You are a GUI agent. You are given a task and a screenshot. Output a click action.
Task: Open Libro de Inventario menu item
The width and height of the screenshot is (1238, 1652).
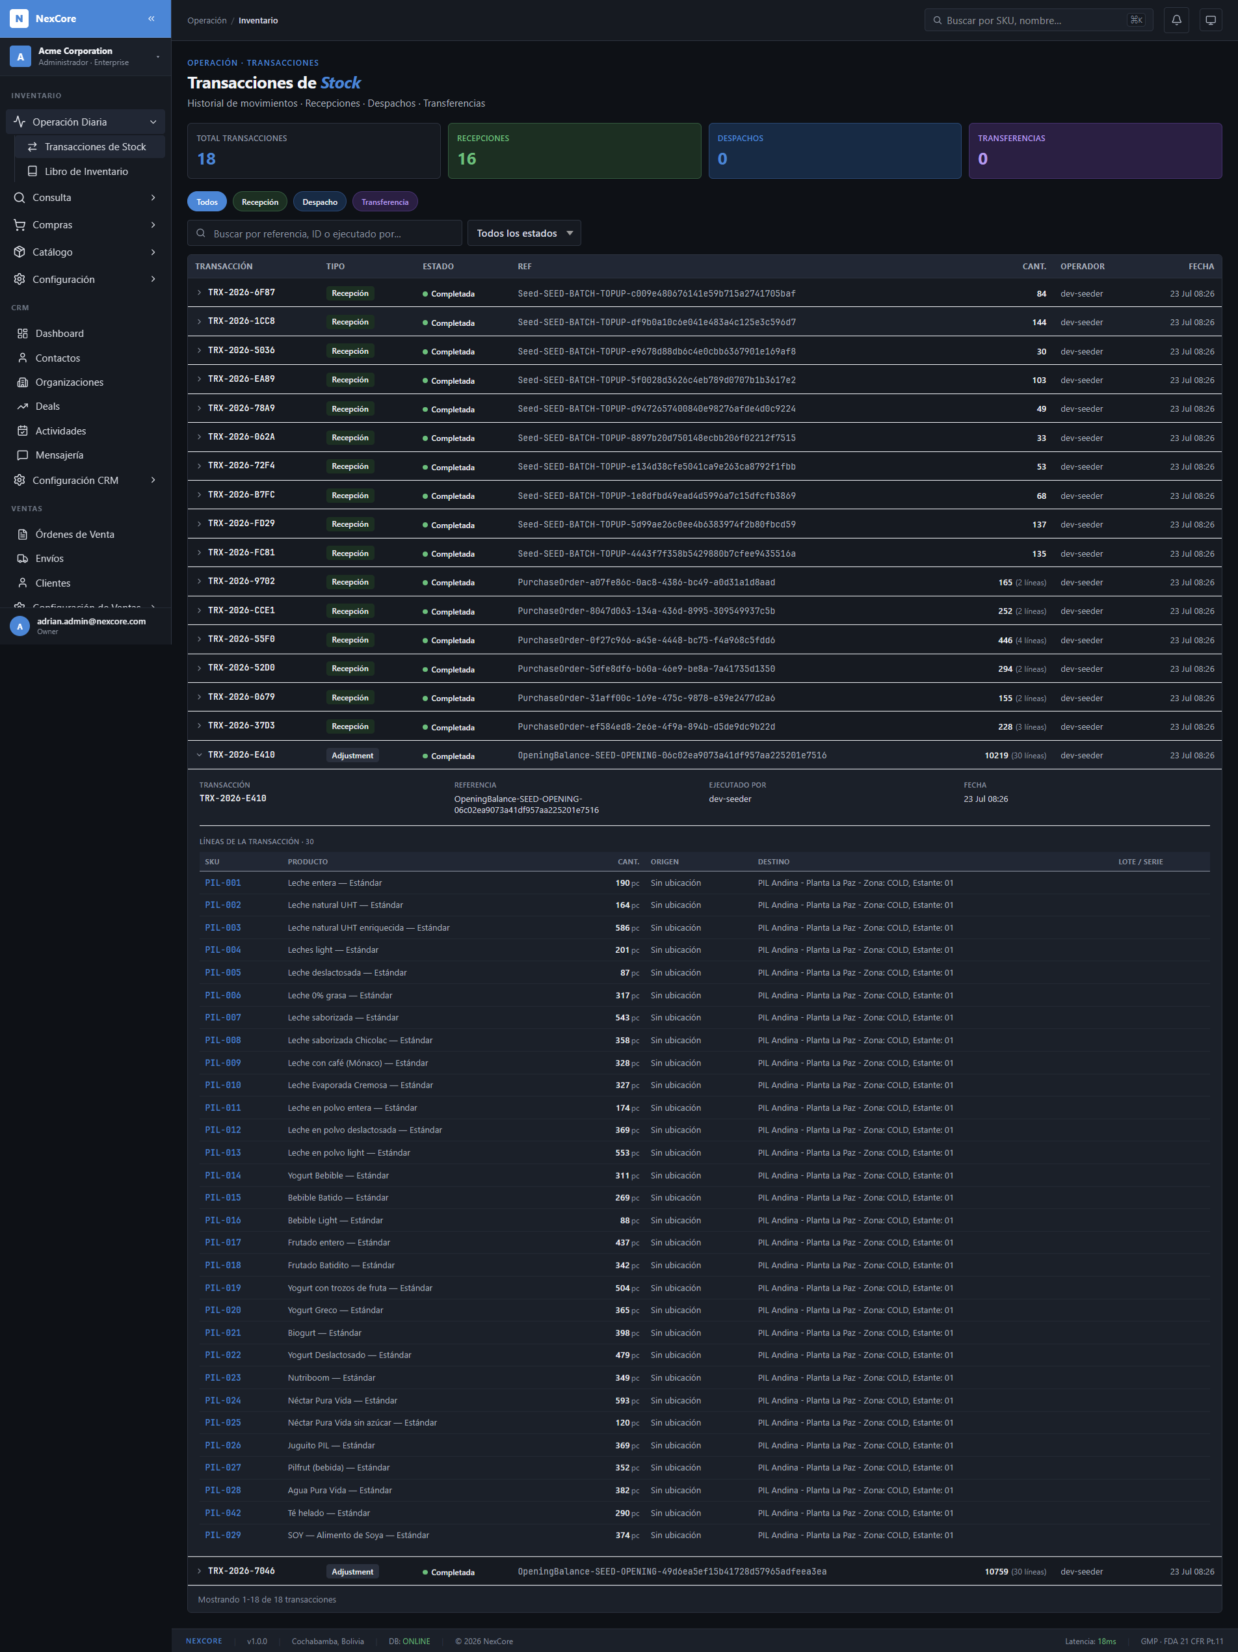pos(90,171)
